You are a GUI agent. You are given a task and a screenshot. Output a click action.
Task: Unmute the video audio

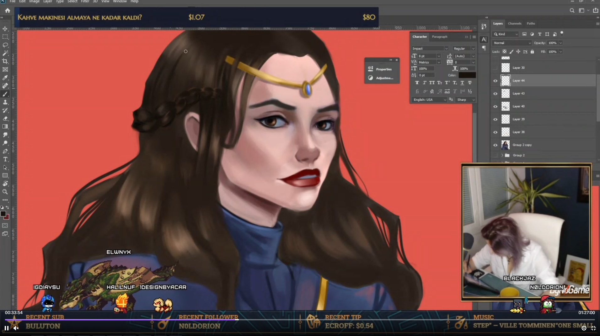[16, 328]
